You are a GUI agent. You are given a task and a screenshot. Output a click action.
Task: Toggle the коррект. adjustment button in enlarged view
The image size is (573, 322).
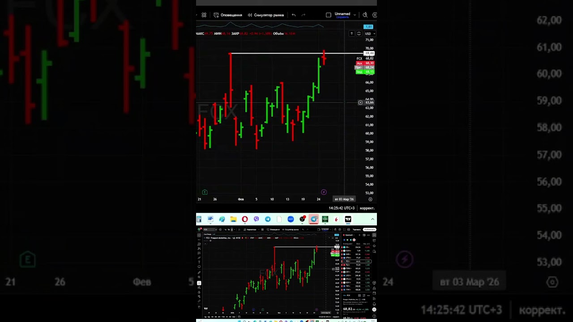click(x=367, y=208)
